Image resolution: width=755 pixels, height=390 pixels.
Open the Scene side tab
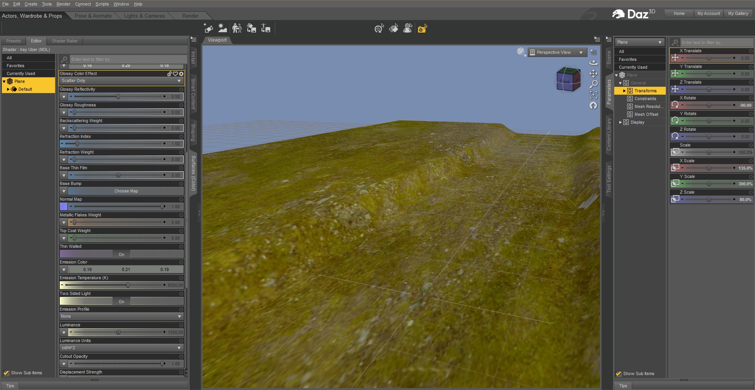click(x=609, y=57)
